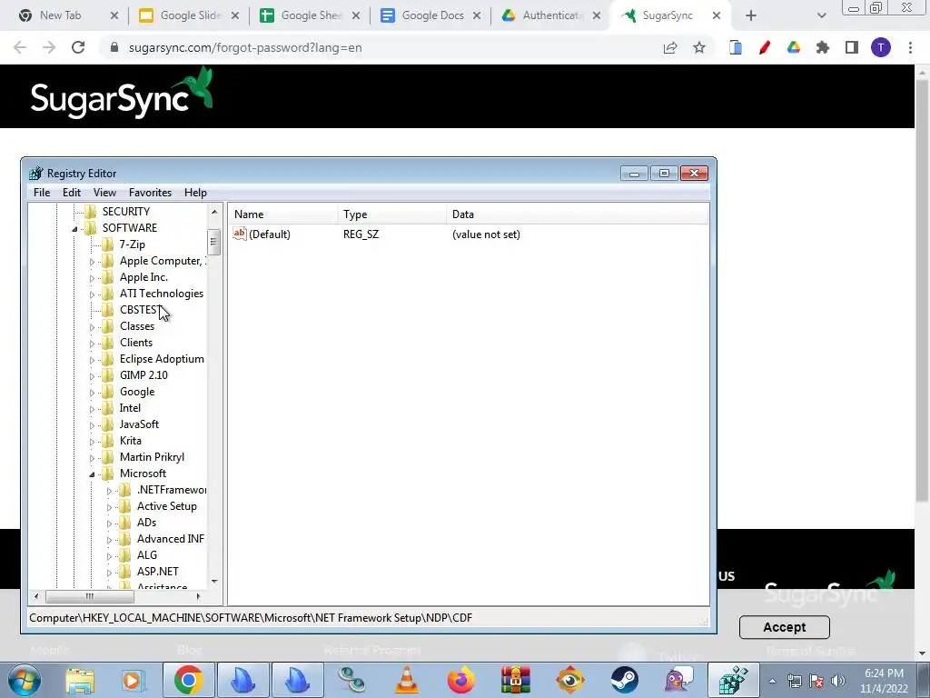930x698 pixels.
Task: Open Steam from the taskbar
Action: [x=625, y=680]
